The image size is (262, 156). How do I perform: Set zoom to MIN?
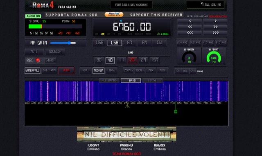pos(162,70)
